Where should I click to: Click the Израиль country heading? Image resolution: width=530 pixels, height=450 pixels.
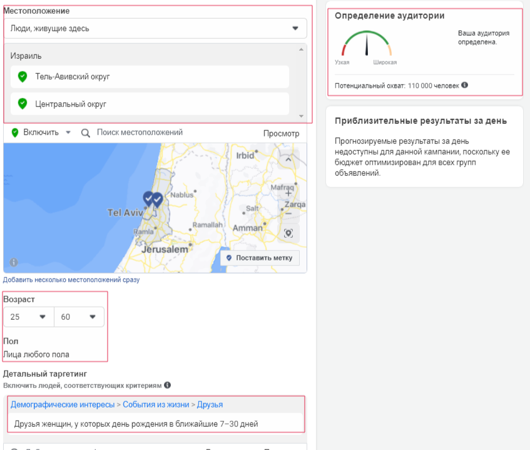(26, 56)
